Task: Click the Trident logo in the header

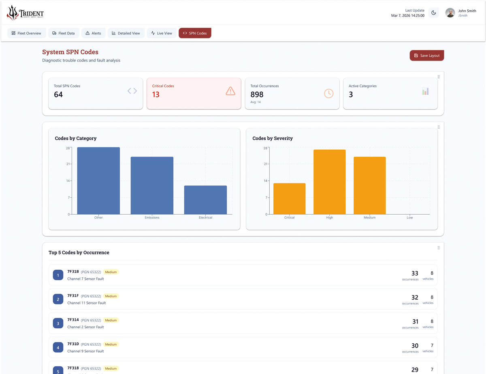Action: pyautogui.click(x=24, y=13)
